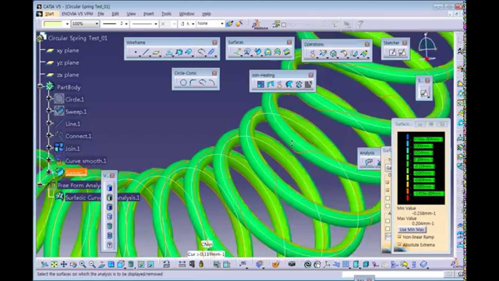Select the Plane tool in Wireframe toolbar
This screenshot has width=499, height=281.
156,53
